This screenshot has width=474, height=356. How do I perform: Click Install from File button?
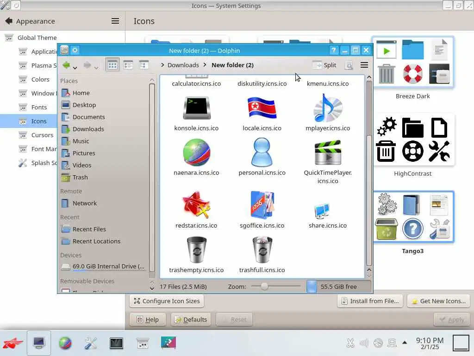point(370,301)
